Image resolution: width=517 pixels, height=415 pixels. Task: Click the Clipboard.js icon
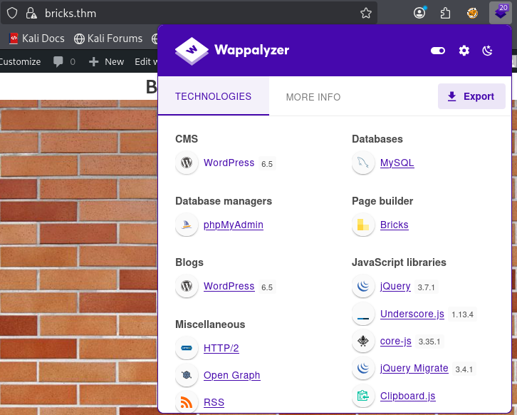(x=363, y=396)
